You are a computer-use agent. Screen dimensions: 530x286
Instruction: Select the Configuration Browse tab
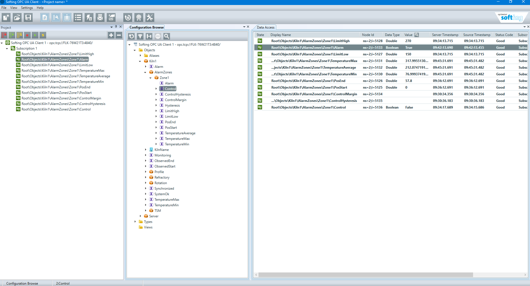[147, 27]
